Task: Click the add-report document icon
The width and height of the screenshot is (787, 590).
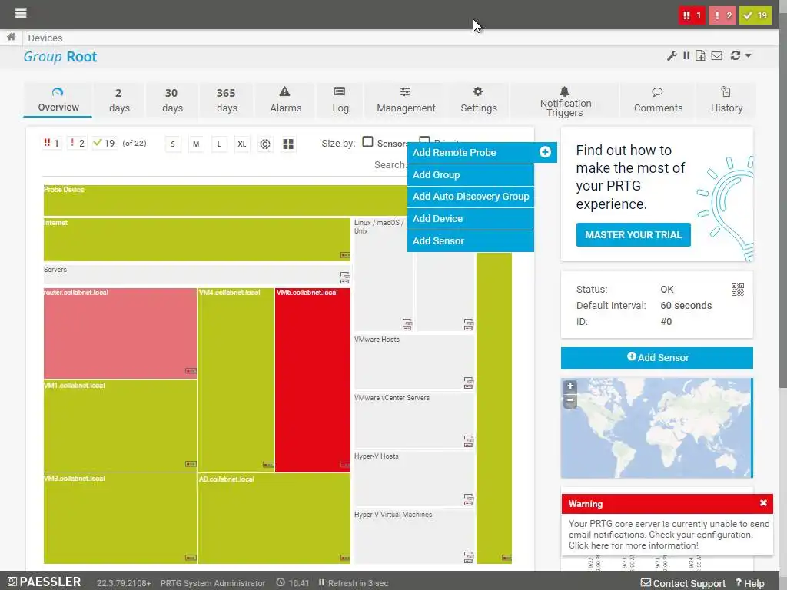Action: pyautogui.click(x=700, y=55)
